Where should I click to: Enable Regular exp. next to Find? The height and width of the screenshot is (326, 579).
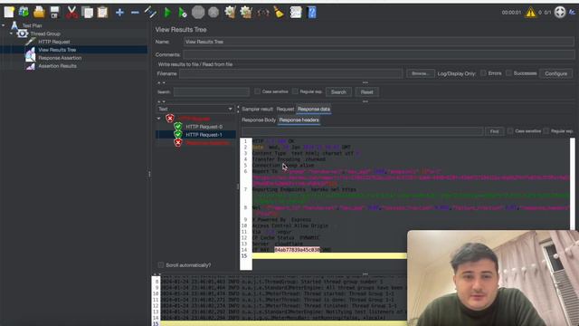click(x=546, y=131)
